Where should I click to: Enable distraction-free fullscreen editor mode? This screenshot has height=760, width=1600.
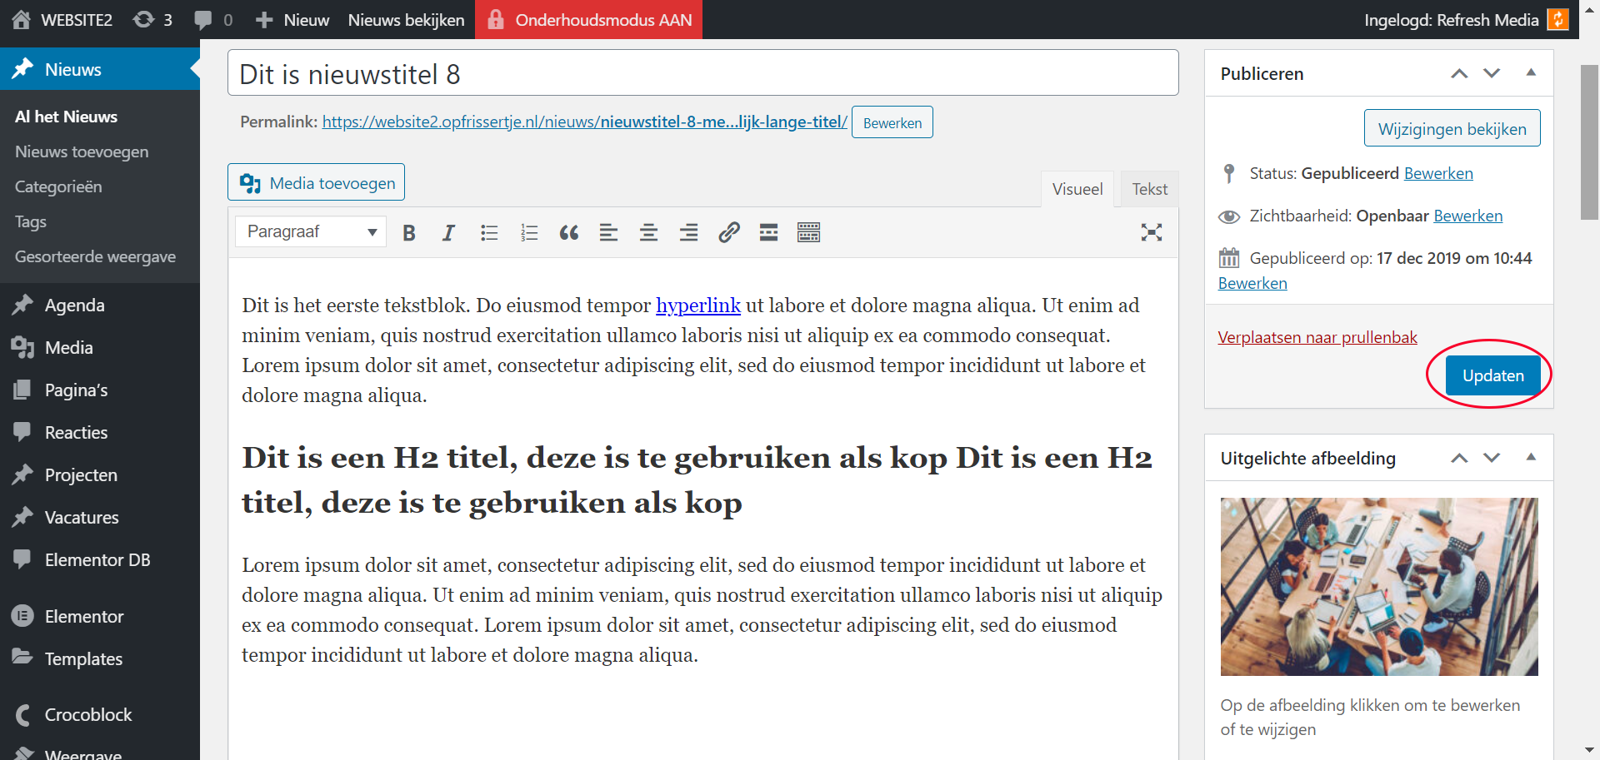[x=1151, y=233]
